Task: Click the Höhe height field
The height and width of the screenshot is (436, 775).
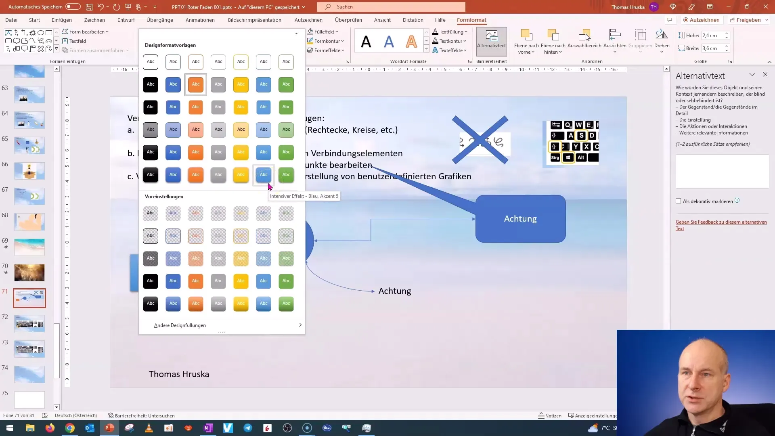Action: (x=712, y=36)
